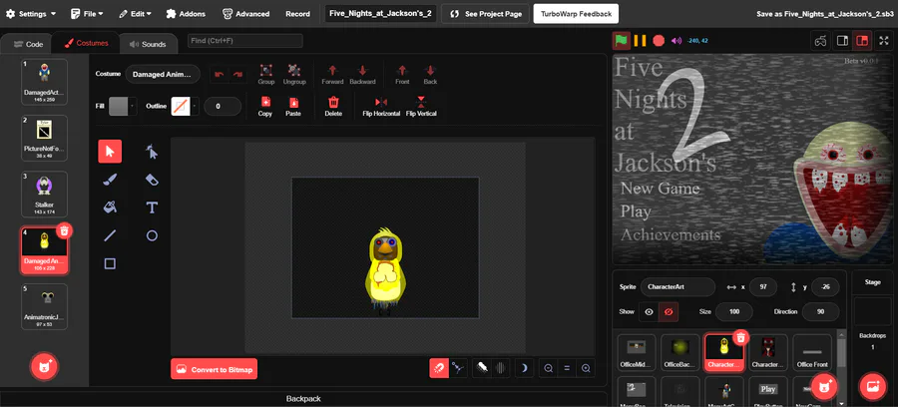The image size is (898, 407).
Task: Pause the project with pause button
Action: click(641, 41)
